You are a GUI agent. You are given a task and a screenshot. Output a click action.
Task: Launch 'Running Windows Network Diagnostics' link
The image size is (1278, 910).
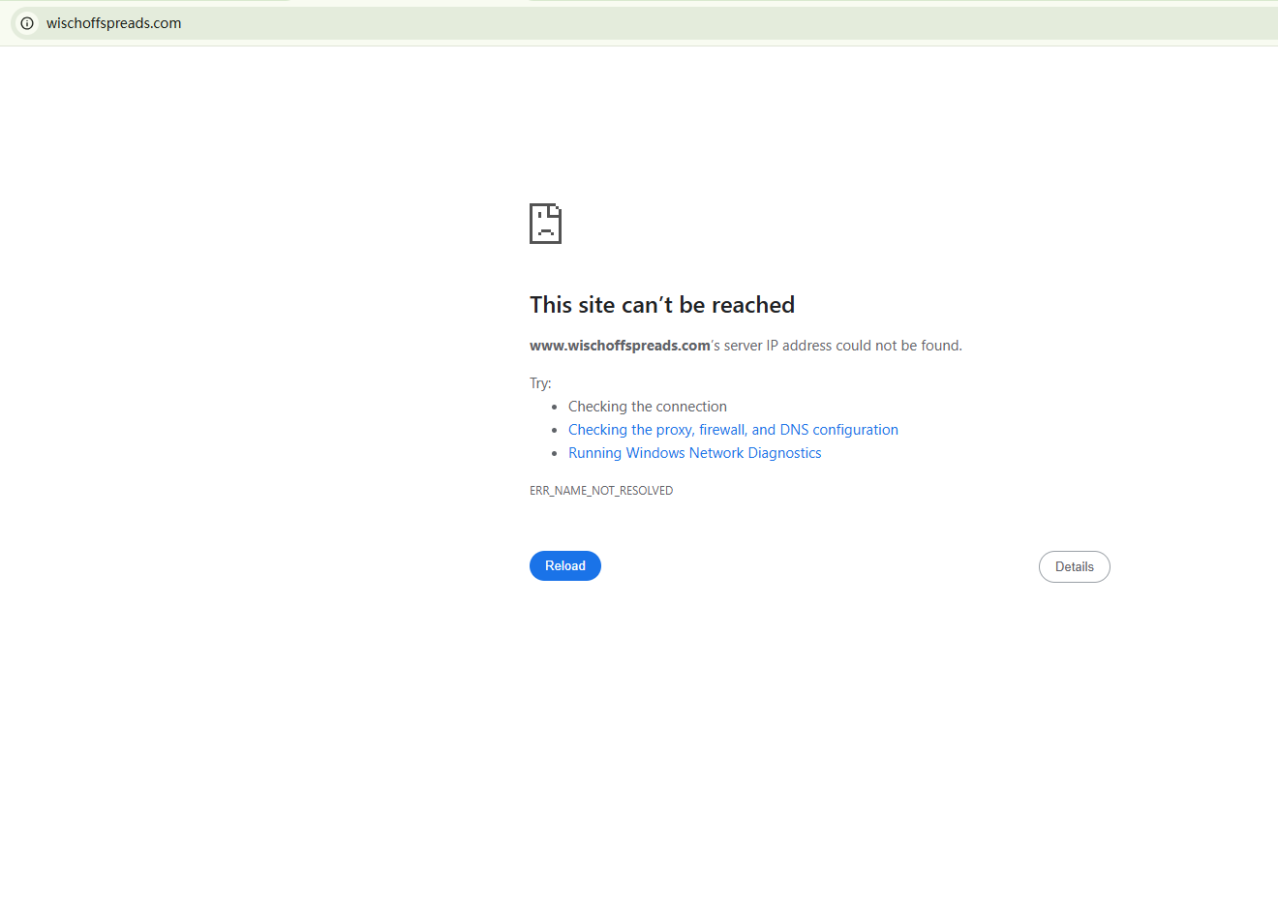[x=694, y=453]
